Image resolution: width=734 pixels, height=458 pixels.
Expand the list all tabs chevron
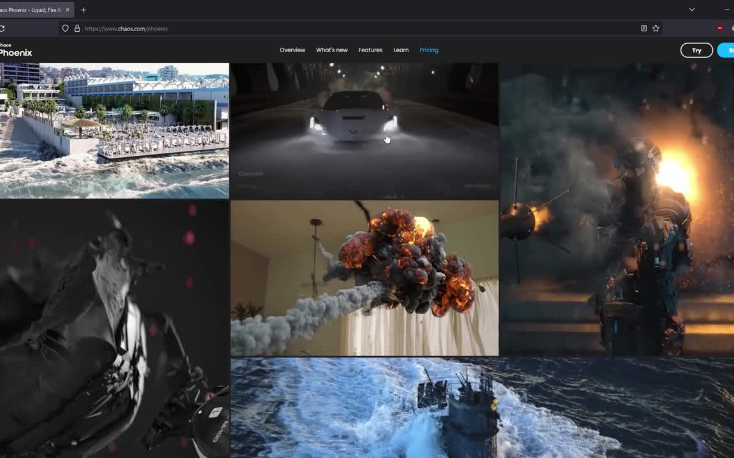coord(691,10)
